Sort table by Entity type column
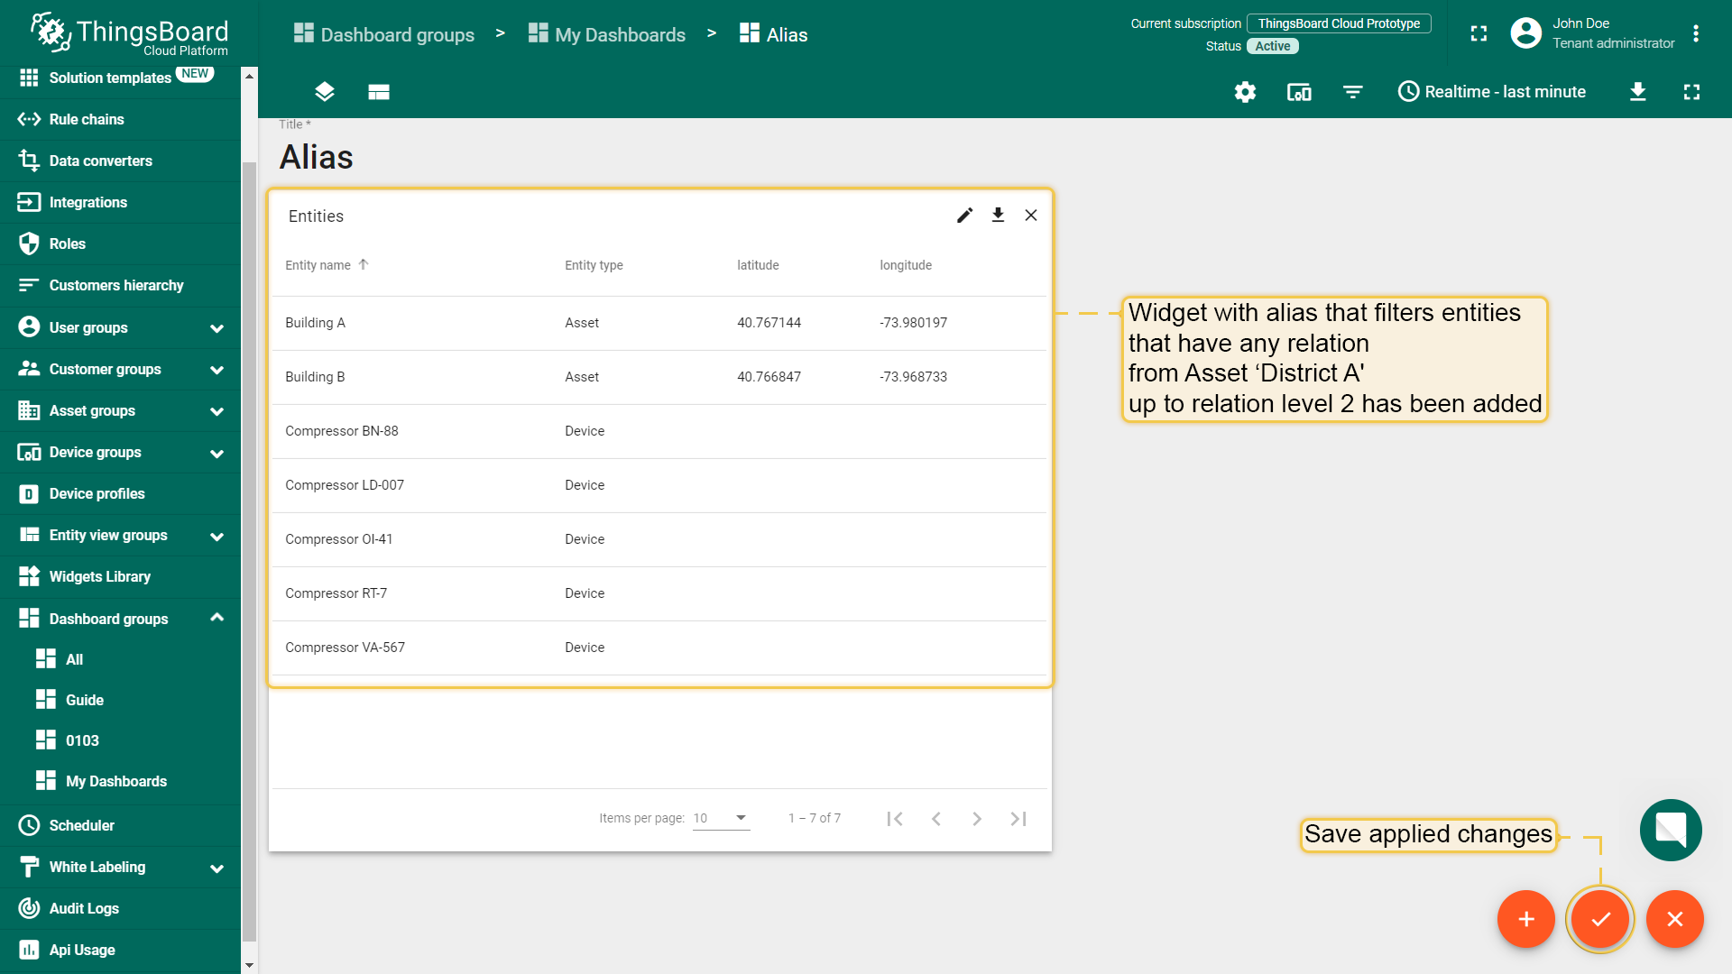The height and width of the screenshot is (974, 1732). coord(594,265)
